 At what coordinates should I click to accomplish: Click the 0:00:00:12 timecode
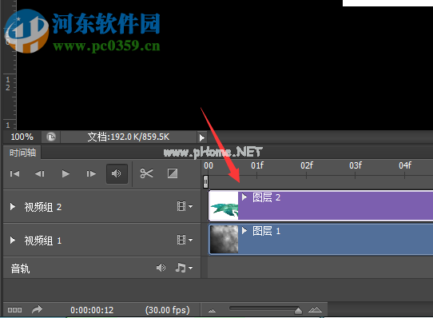pyautogui.click(x=92, y=310)
